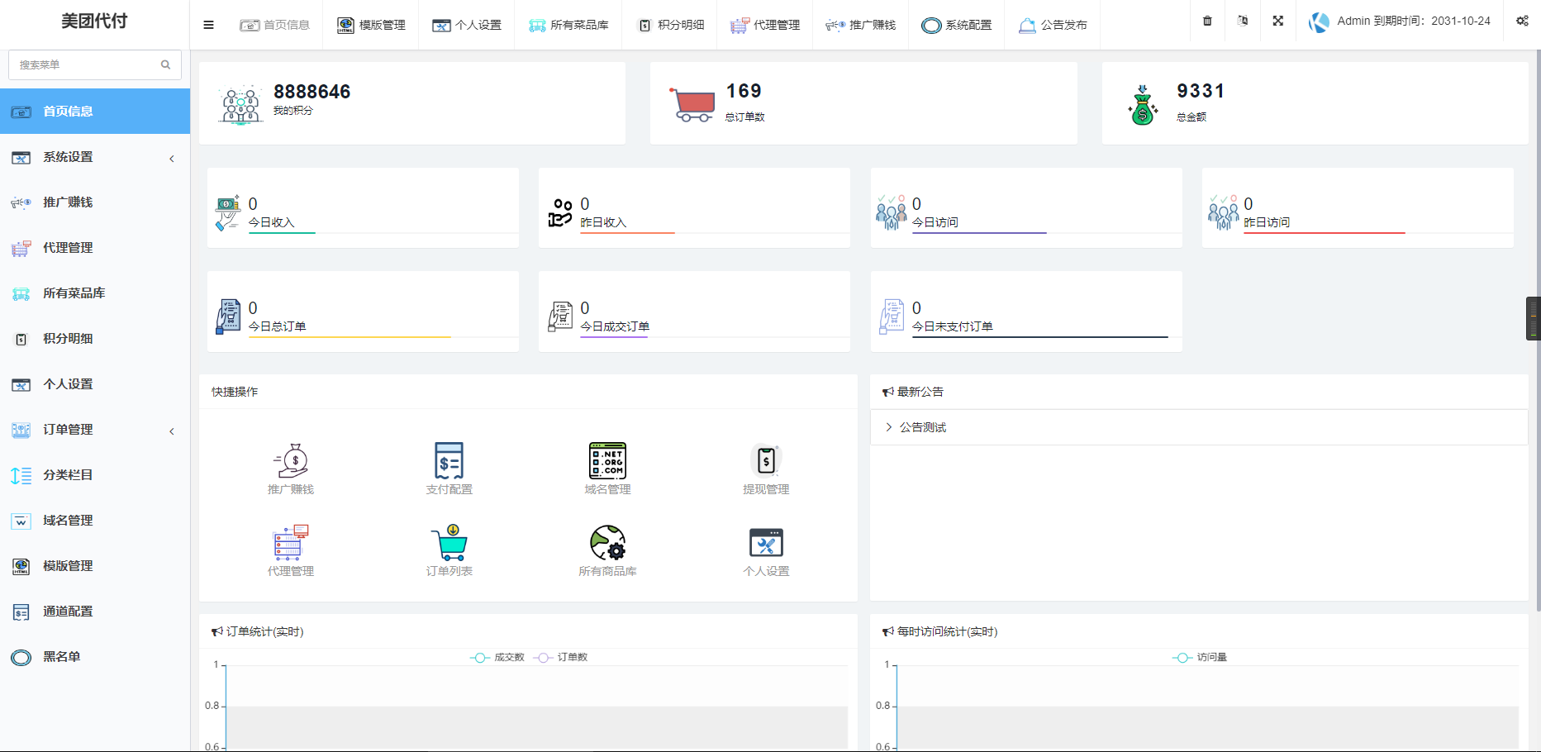Click the 提现管理 quick action icon
The image size is (1541, 752).
click(766, 461)
